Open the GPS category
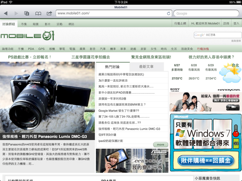Screen dimensions: 242x181 (x=41, y=49)
